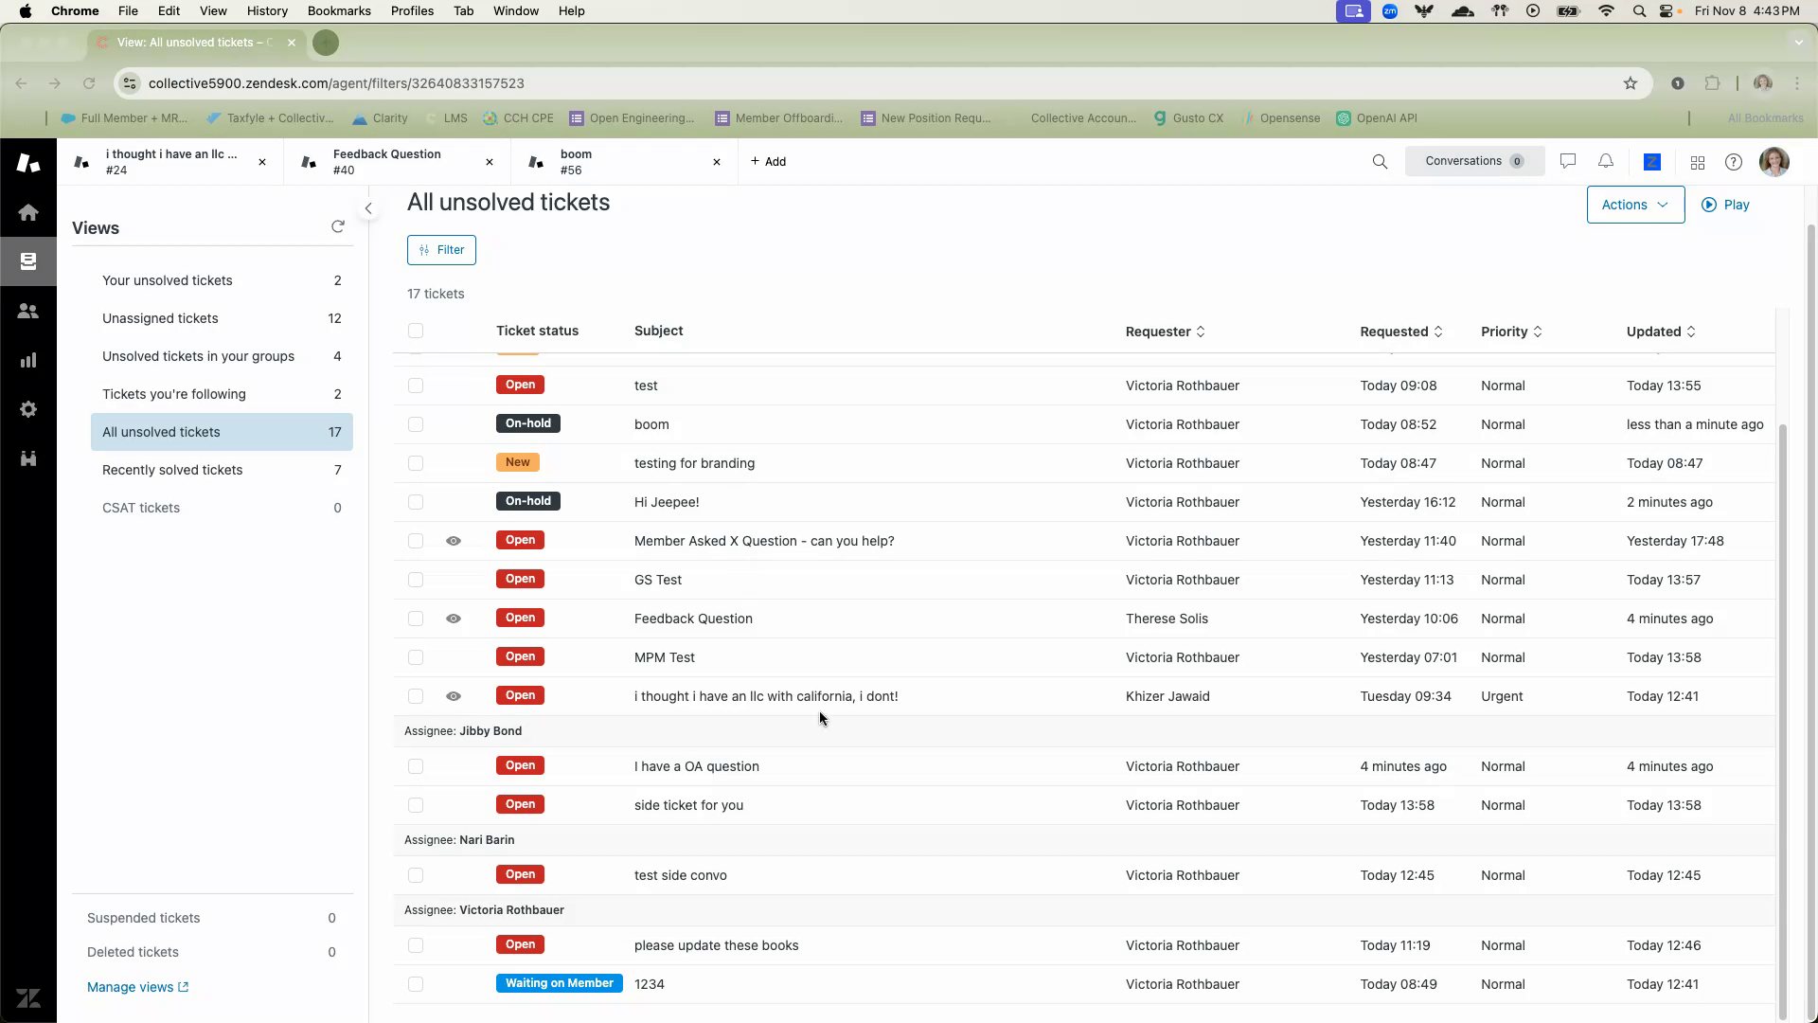Click the Filter button
The height and width of the screenshot is (1023, 1818).
pyautogui.click(x=441, y=250)
